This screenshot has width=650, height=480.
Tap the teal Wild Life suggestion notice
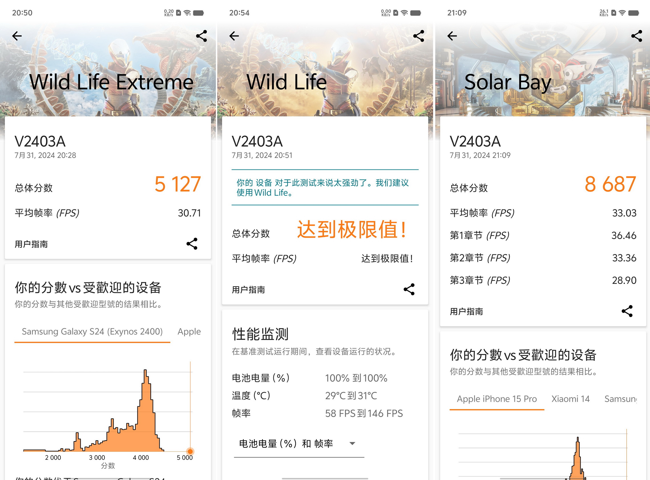pyautogui.click(x=325, y=187)
